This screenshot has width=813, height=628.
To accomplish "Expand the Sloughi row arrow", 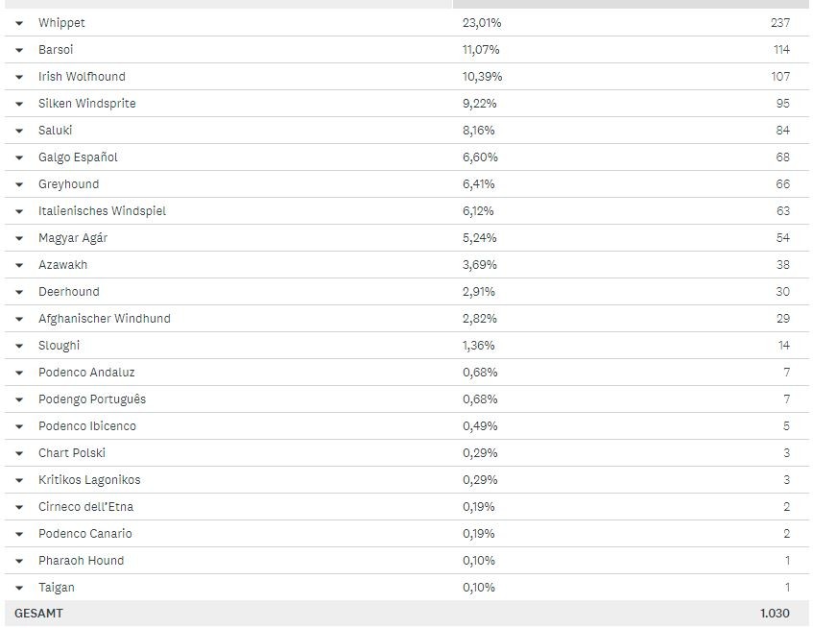I will pyautogui.click(x=19, y=346).
